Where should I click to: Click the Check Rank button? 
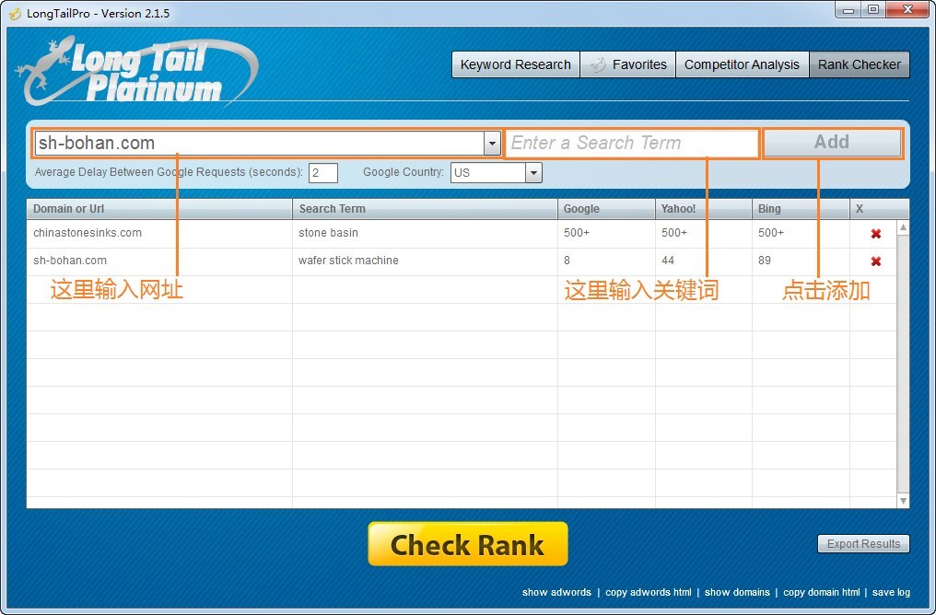[x=467, y=544]
